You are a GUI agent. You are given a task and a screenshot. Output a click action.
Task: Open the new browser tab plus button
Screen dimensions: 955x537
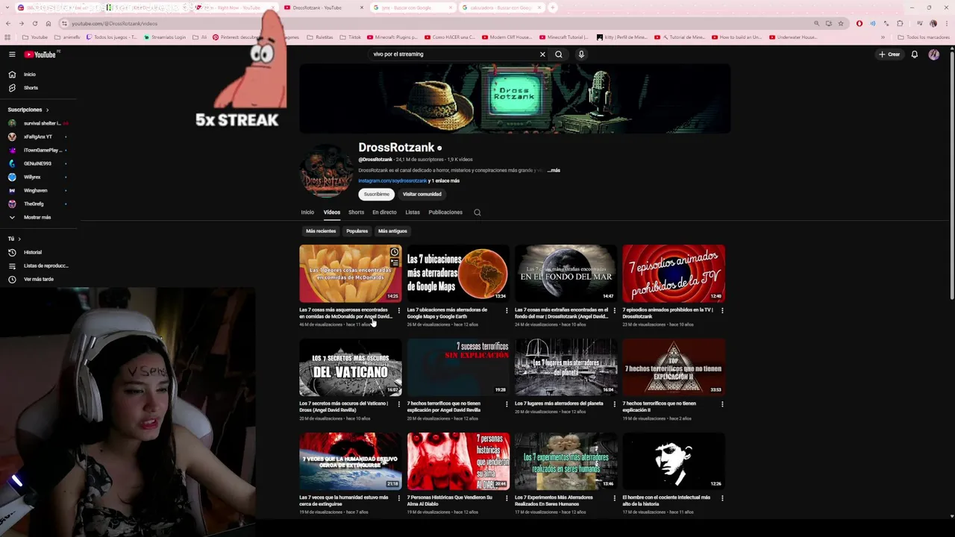point(553,7)
